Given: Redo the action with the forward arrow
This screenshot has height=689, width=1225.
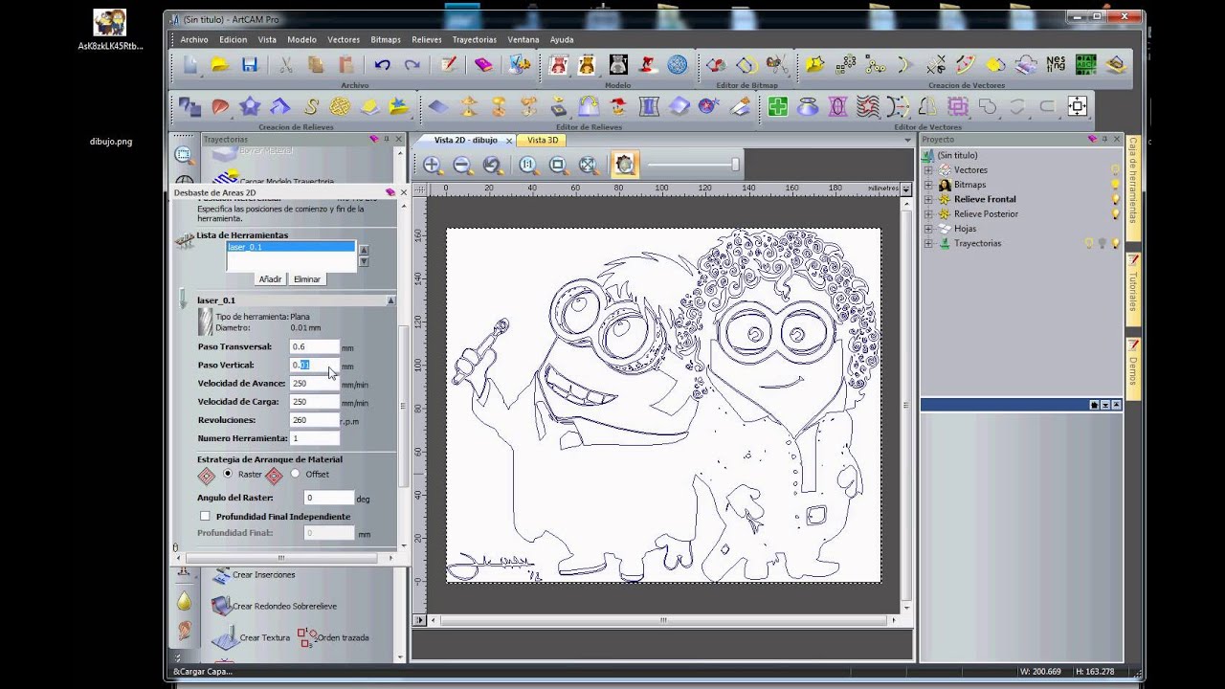Looking at the screenshot, I should click(412, 65).
